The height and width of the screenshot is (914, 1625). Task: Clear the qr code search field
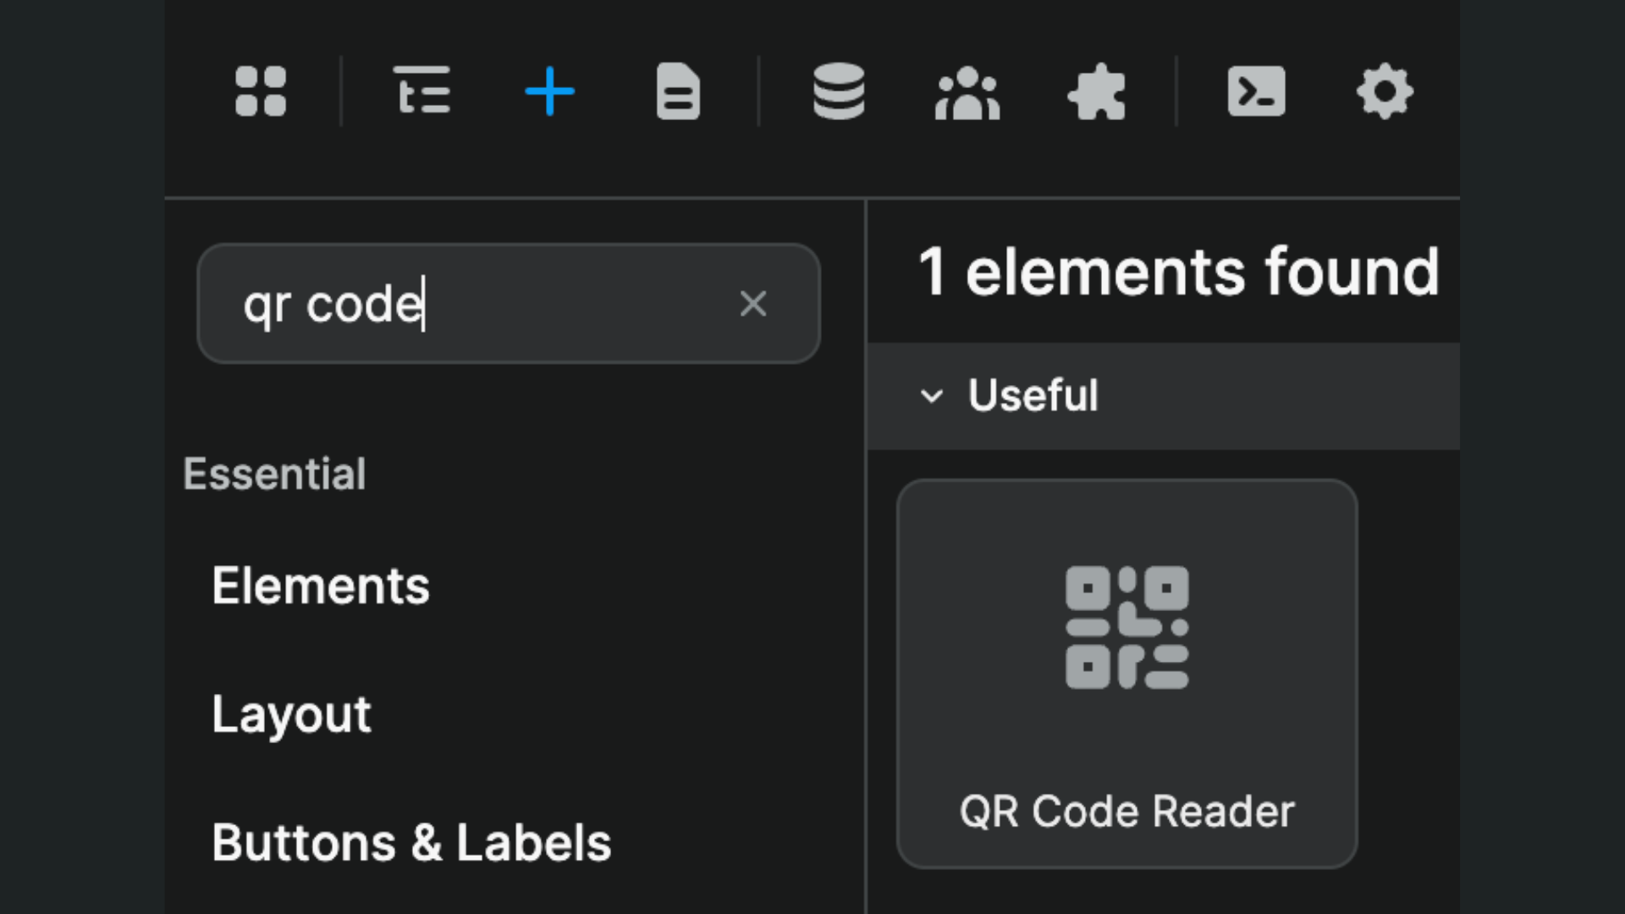pos(753,304)
